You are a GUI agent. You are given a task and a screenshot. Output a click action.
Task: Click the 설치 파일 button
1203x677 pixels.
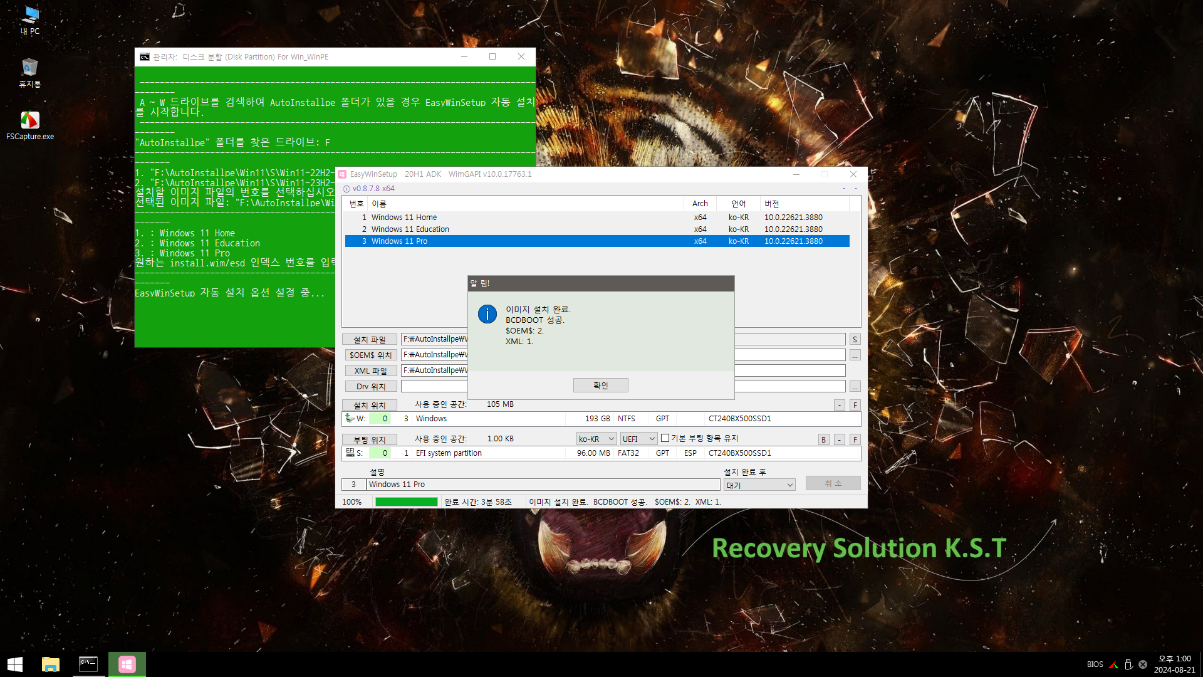click(370, 340)
